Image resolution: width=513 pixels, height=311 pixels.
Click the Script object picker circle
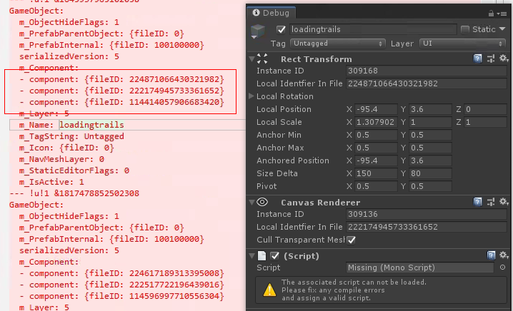503,267
